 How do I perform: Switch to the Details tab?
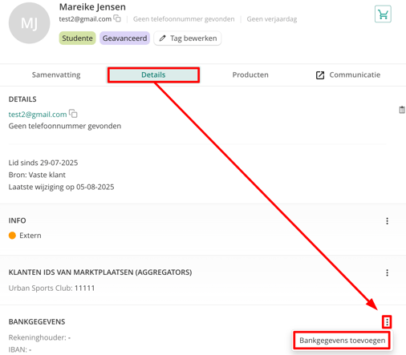pyautogui.click(x=153, y=75)
